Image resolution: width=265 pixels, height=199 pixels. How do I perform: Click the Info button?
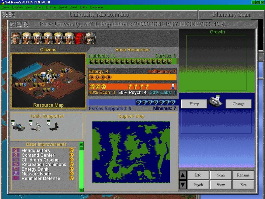pos(198,175)
